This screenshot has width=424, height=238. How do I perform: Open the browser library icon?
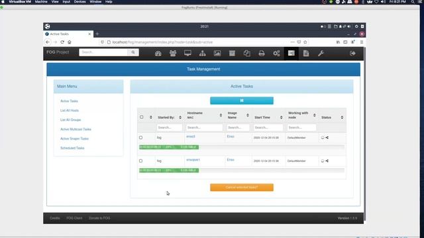[338, 42]
